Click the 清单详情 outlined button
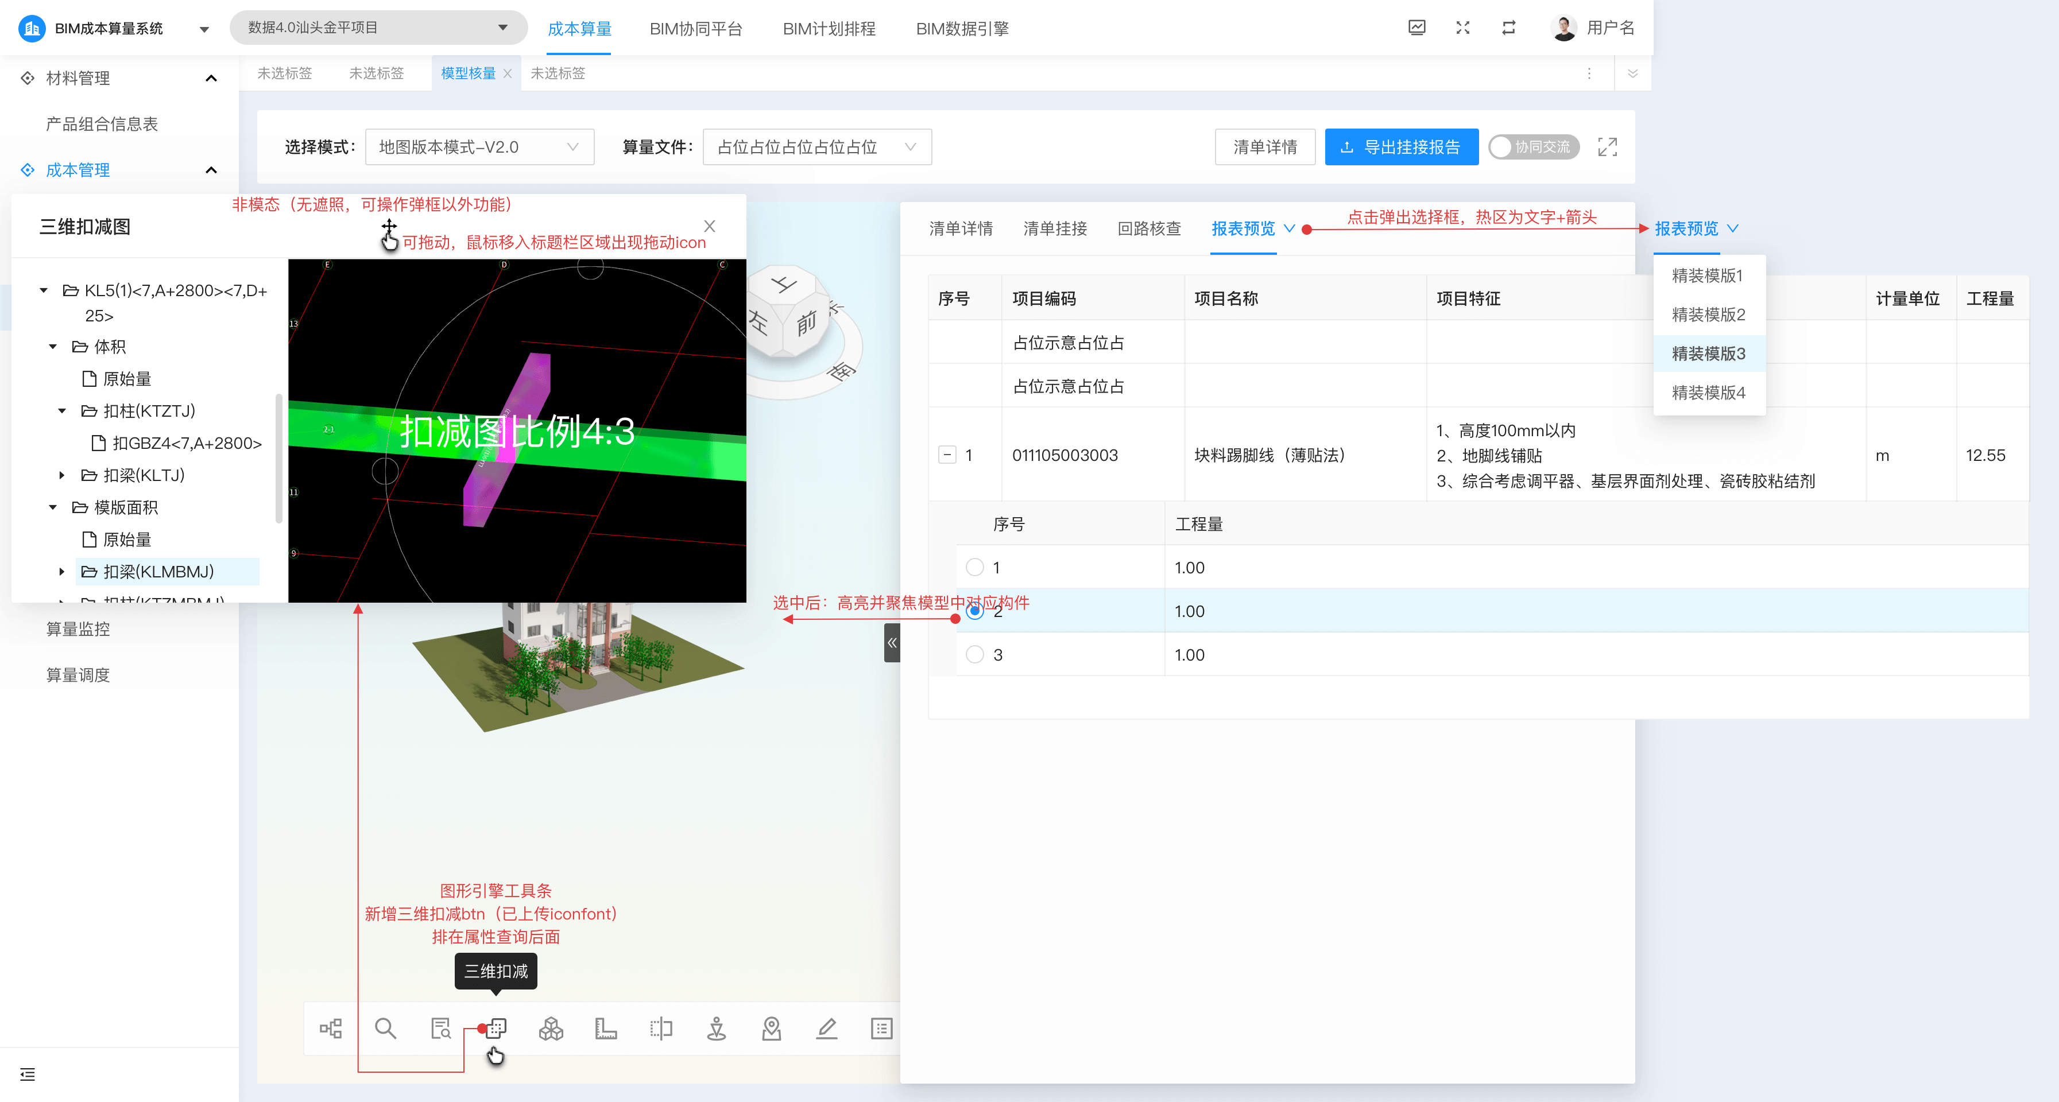The width and height of the screenshot is (2059, 1102). (1264, 147)
